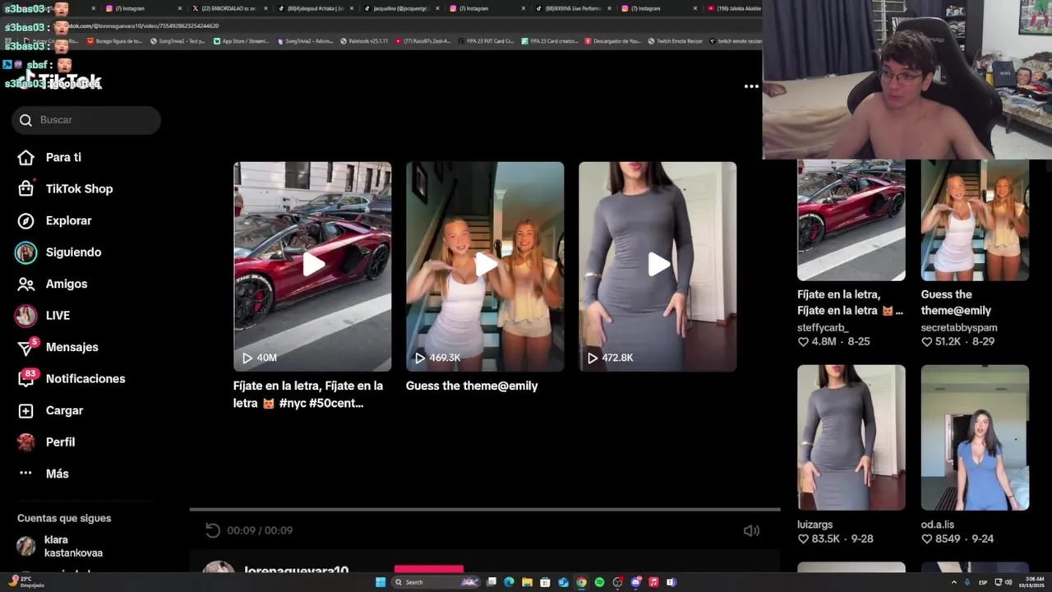1052x592 pixels.
Task: Switch to 6IX9INE Live Performance tab
Action: tap(572, 8)
